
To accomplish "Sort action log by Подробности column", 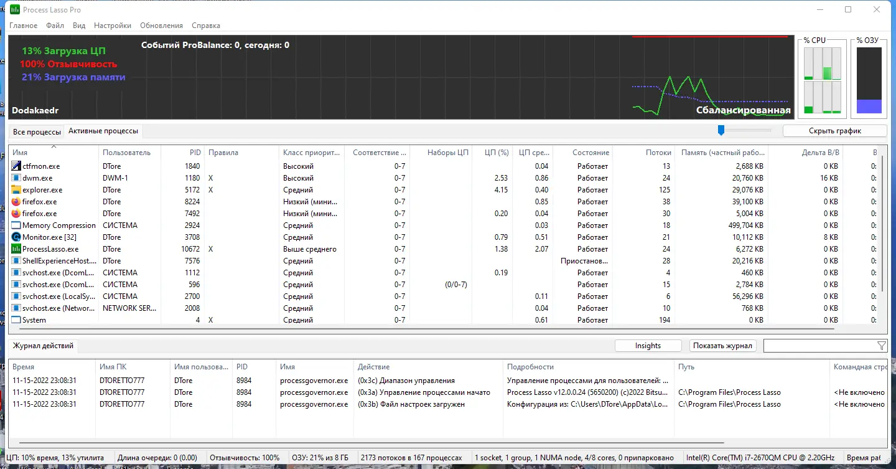I will [x=589, y=367].
